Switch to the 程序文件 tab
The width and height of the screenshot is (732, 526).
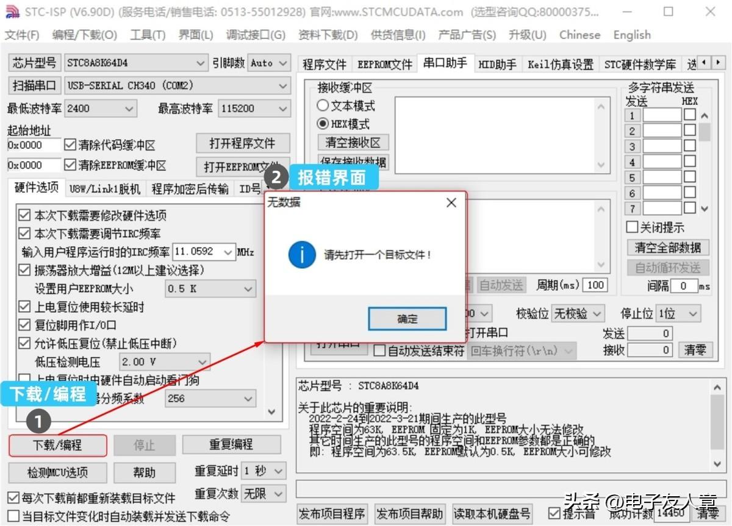coord(324,64)
